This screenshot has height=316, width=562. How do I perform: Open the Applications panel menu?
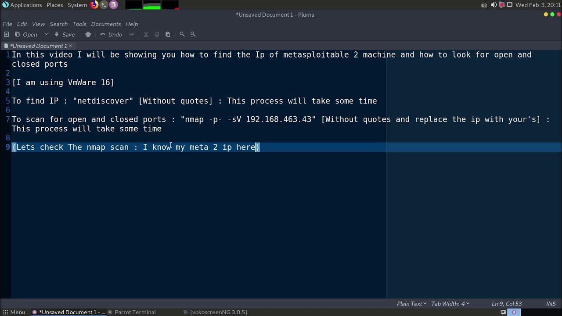coord(22,5)
